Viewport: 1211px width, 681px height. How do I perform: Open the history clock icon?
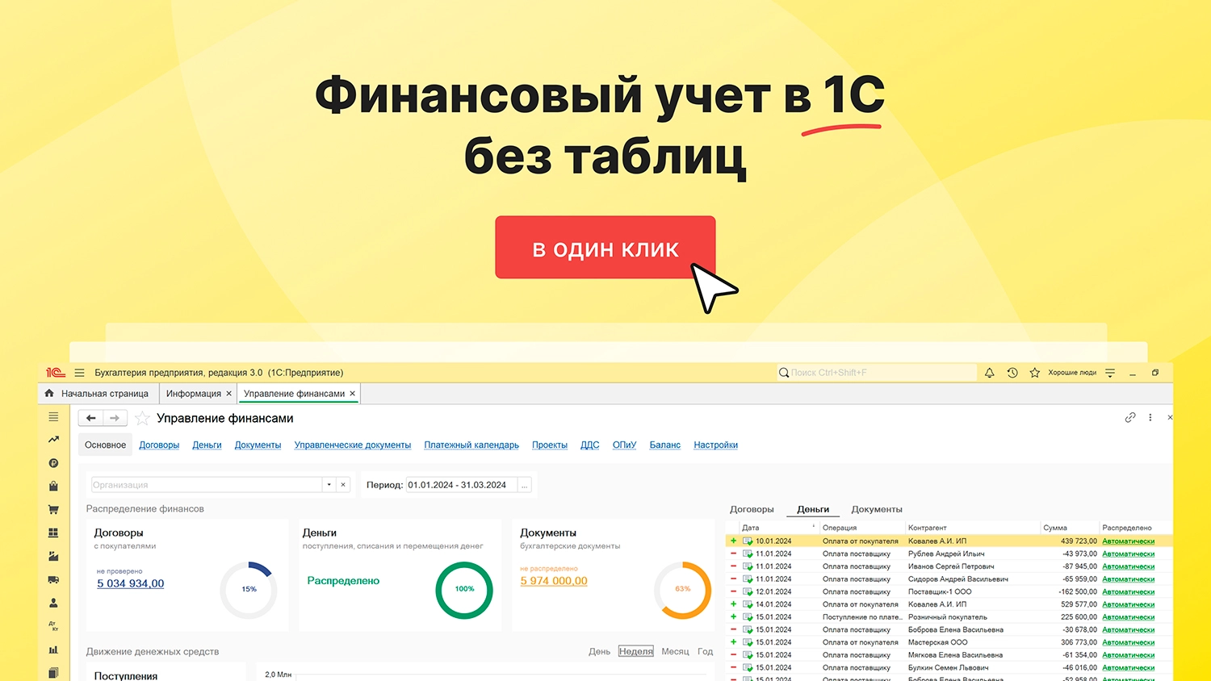pos(1012,373)
